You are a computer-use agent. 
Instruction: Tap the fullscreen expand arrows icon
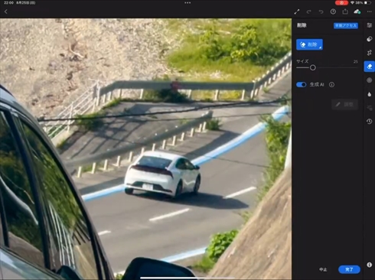(x=297, y=11)
